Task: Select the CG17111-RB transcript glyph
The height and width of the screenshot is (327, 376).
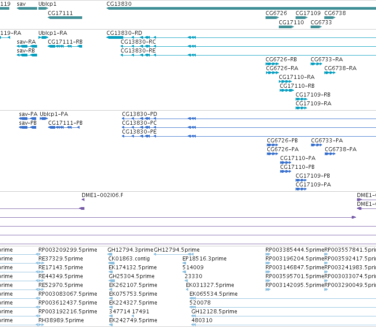Action: pyautogui.click(x=65, y=46)
